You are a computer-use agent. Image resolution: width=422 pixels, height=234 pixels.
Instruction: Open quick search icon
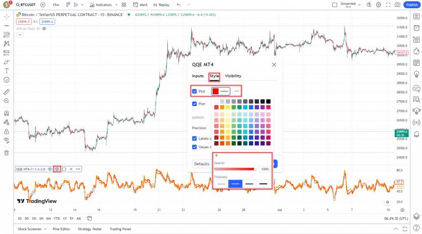click(x=369, y=5)
